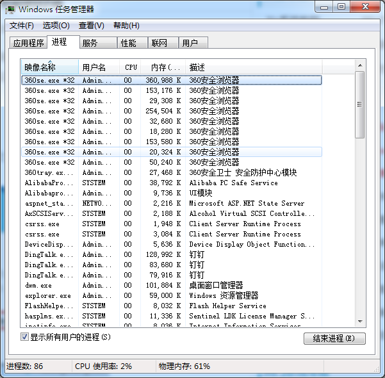
Task: Sort by 内存 column header
Action: click(163, 67)
